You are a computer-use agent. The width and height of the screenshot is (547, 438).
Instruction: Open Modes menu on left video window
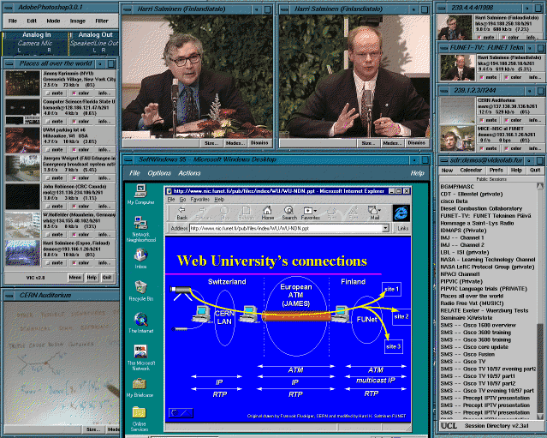point(234,143)
